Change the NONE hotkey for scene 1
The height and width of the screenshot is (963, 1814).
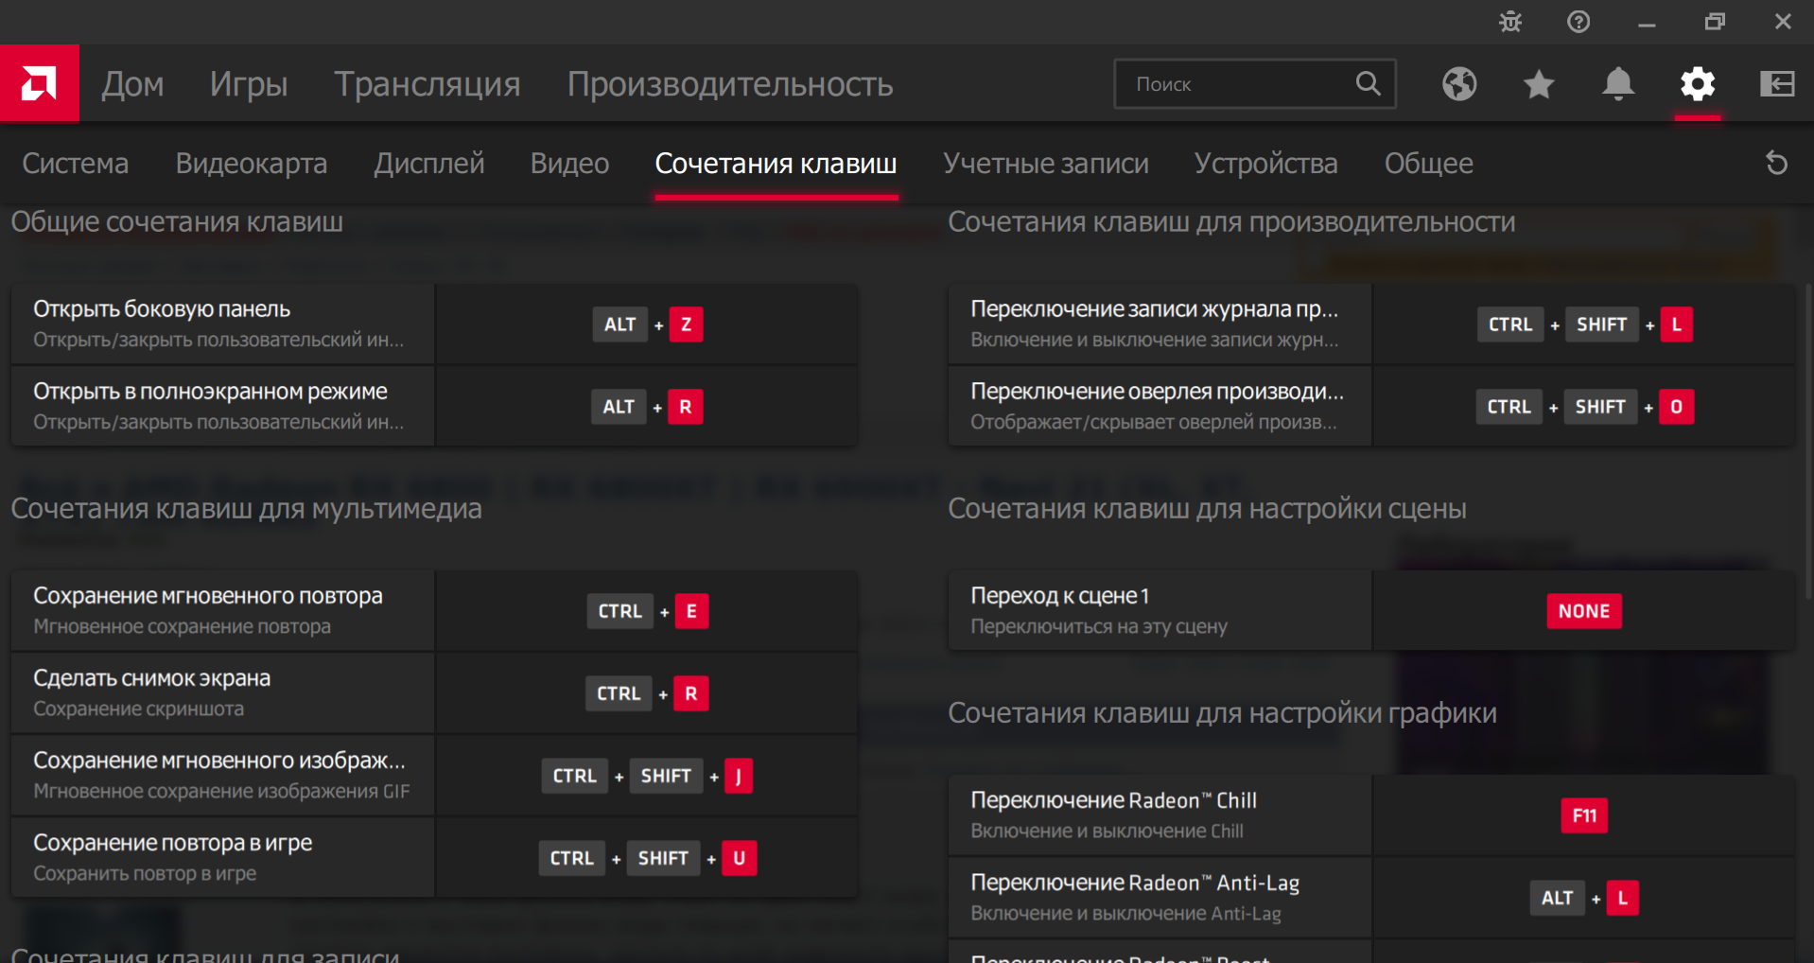pos(1584,611)
